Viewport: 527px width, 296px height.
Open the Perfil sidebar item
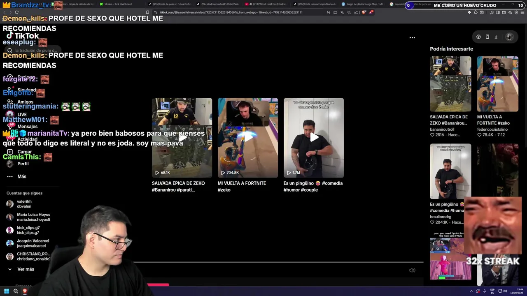[x=18, y=164]
